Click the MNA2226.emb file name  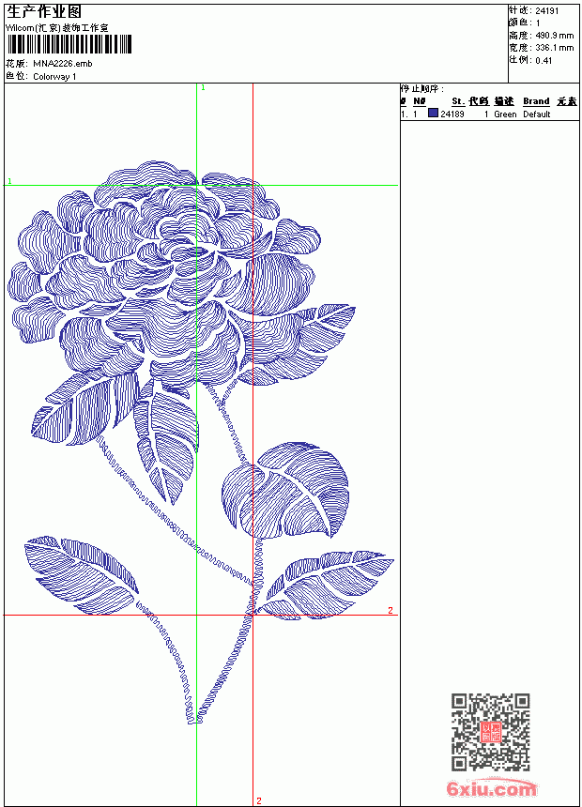pyautogui.click(x=62, y=64)
